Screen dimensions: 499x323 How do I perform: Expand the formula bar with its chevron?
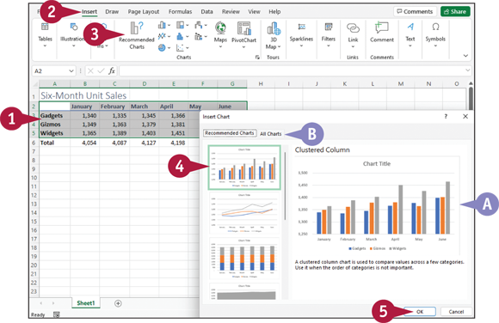click(467, 70)
